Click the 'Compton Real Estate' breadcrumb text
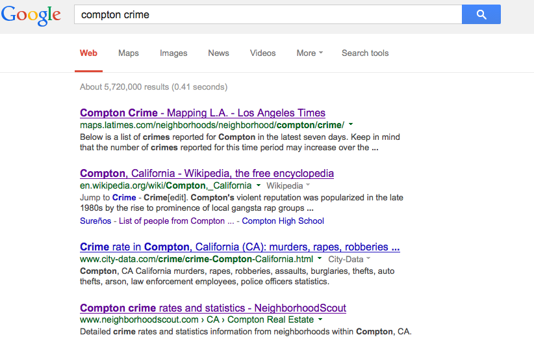The width and height of the screenshot is (534, 337). tap(270, 319)
